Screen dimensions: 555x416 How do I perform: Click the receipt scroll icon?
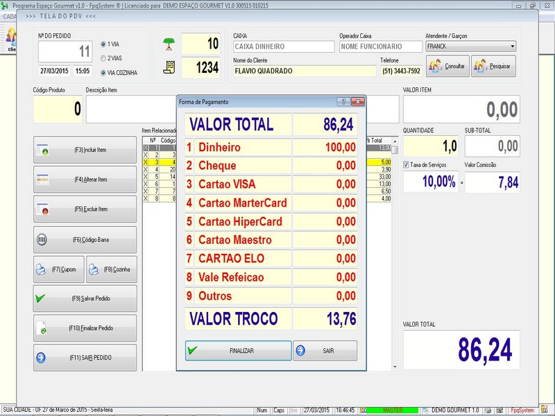tap(169, 67)
